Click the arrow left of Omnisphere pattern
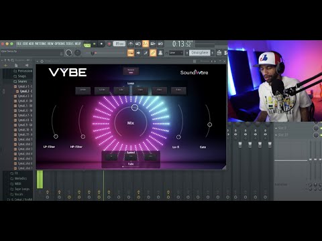Image resolution: width=322 pixels, height=241 pixels. click(x=187, y=53)
